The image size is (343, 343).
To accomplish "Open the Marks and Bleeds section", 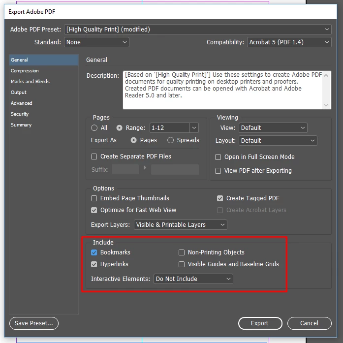I will pos(44,82).
